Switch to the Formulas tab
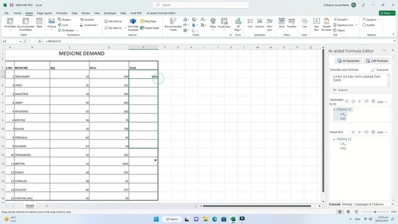This screenshot has width=398, height=224. [x=62, y=13]
